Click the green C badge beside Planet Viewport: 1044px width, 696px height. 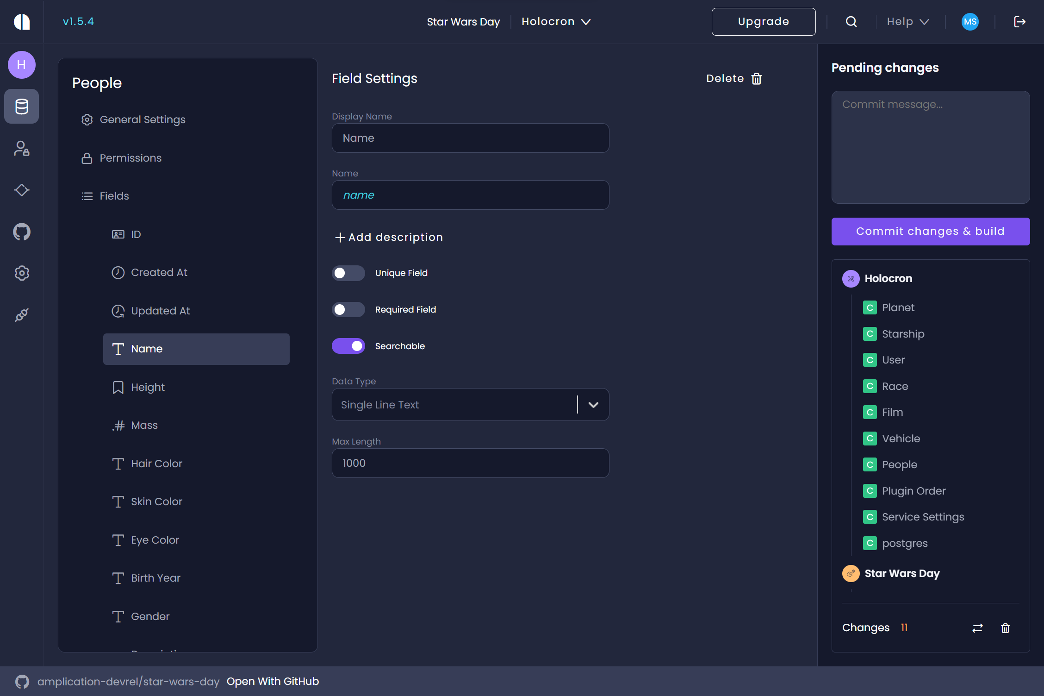click(x=870, y=308)
